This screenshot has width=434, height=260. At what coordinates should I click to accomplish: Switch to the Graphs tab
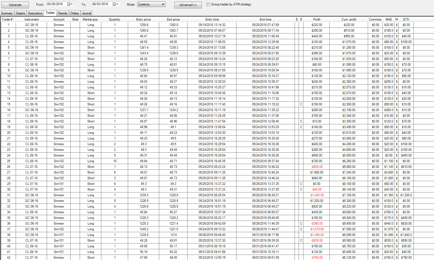point(20,13)
